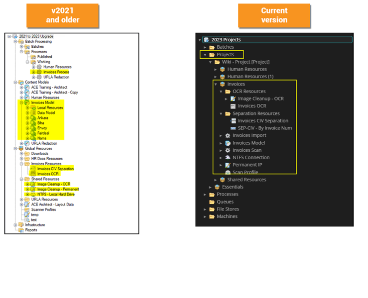The width and height of the screenshot is (368, 298).
Task: Collapse the Batch Processing node
Action: pyautogui.click(x=15, y=41)
